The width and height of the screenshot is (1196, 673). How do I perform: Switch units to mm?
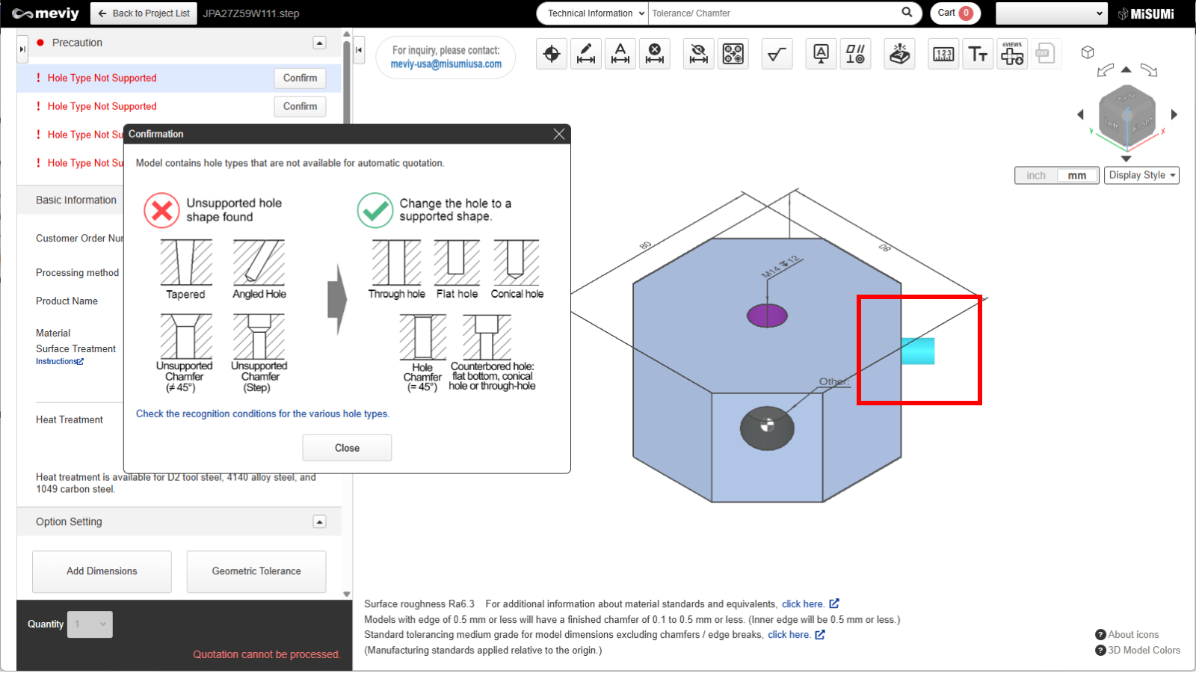tap(1076, 176)
